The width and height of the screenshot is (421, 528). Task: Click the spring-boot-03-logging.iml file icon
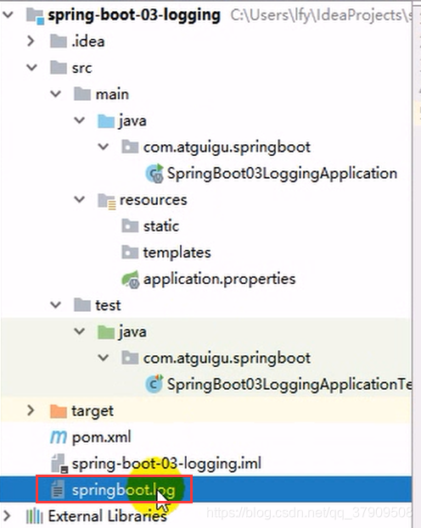click(59, 464)
